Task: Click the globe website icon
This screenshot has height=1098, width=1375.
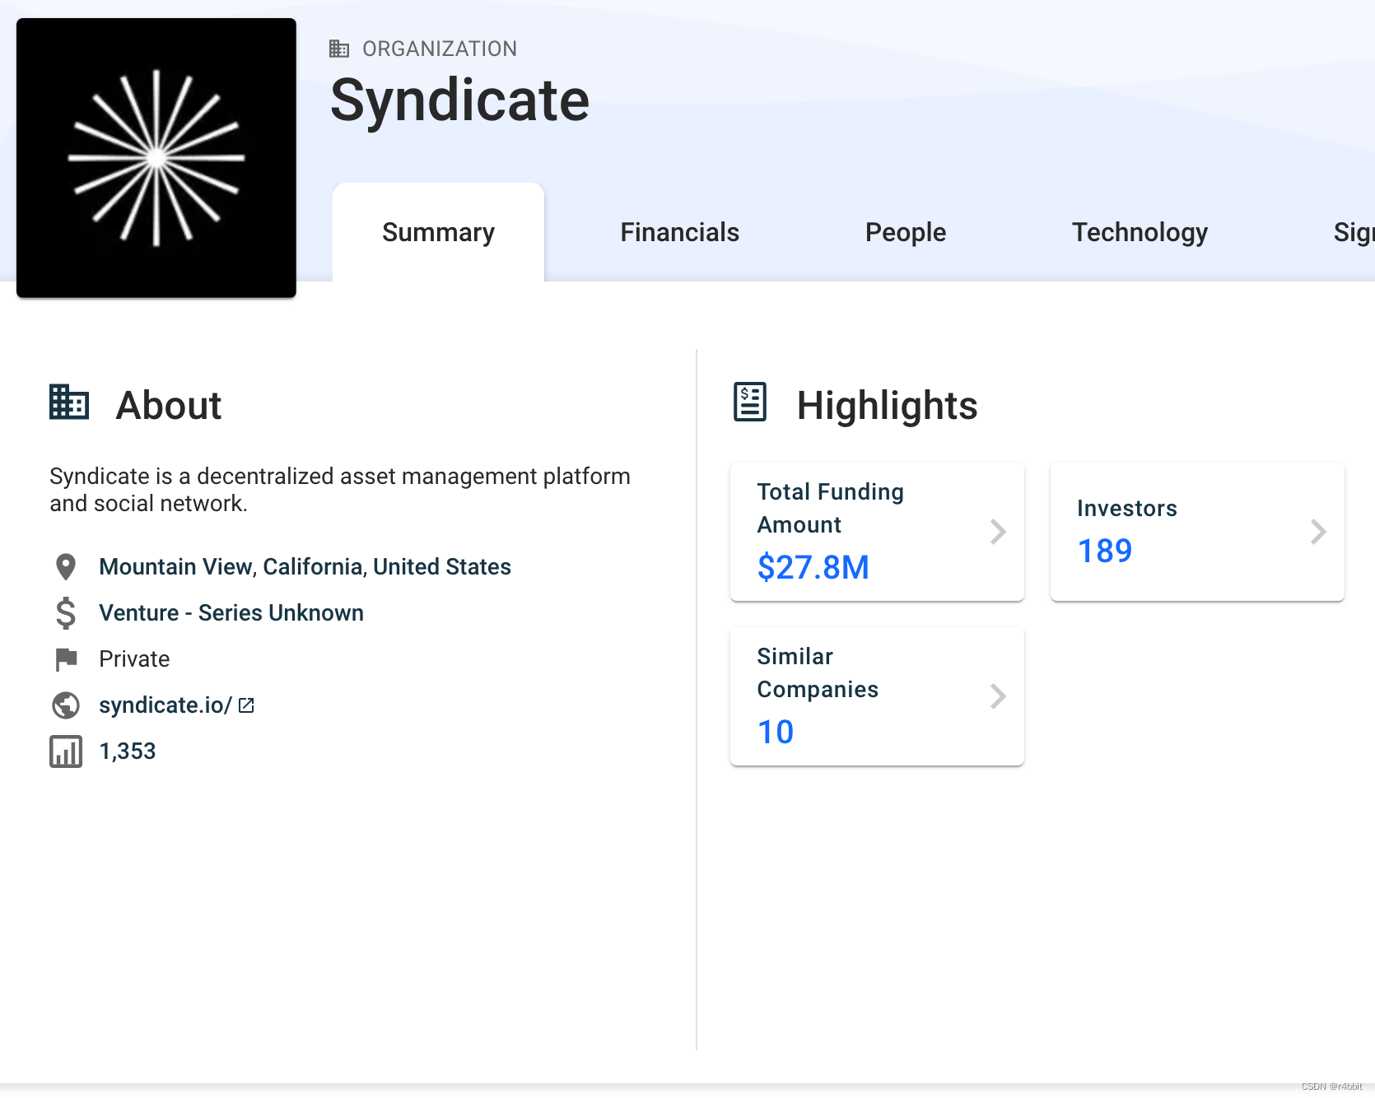Action: [66, 705]
